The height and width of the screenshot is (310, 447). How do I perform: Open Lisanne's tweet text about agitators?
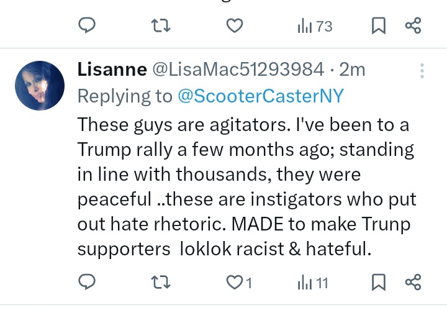pyautogui.click(x=245, y=186)
